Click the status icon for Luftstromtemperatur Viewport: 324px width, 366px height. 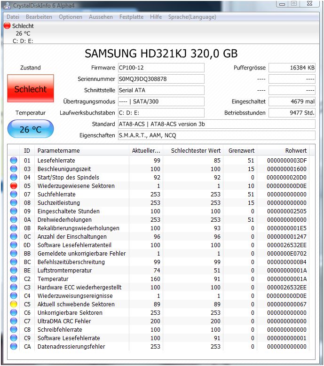coord(14,270)
